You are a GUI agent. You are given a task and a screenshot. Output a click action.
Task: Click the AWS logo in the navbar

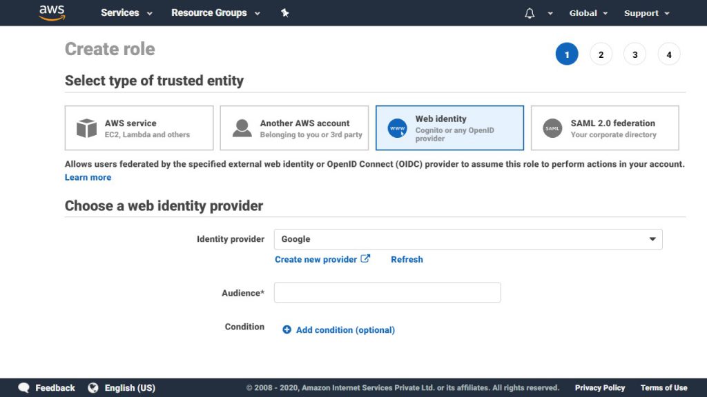click(52, 12)
